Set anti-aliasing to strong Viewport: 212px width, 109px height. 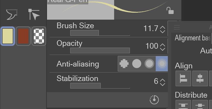[x=162, y=64]
